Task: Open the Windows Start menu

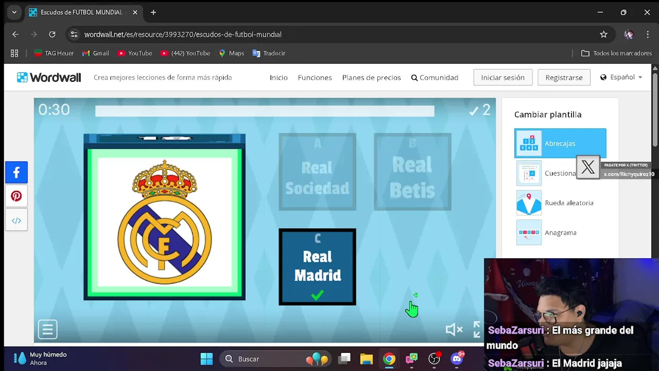Action: [x=206, y=359]
